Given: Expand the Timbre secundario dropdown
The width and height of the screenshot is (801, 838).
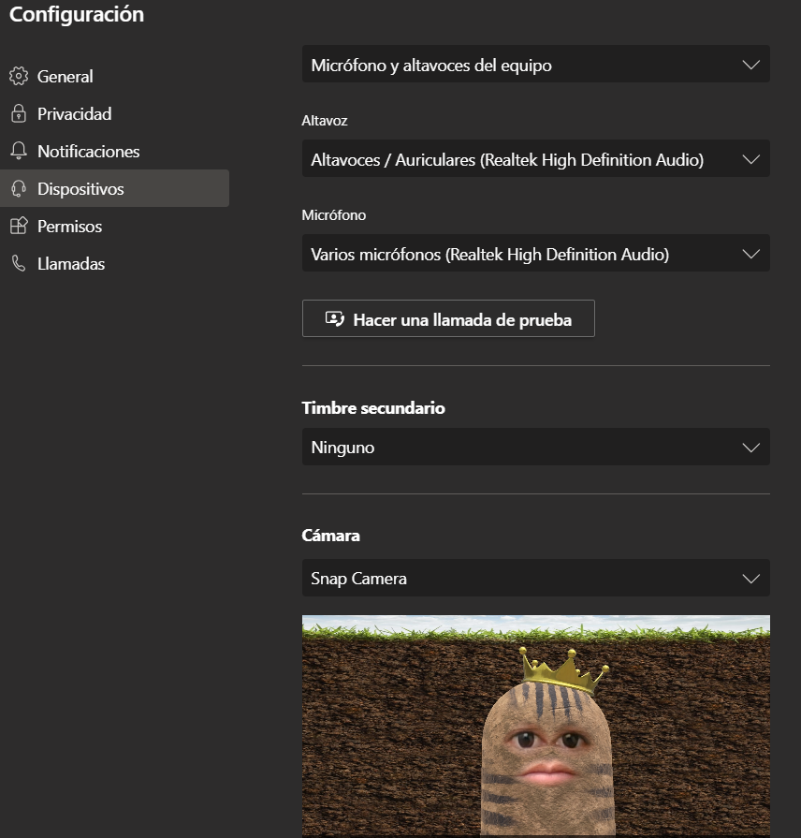Looking at the screenshot, I should point(535,447).
